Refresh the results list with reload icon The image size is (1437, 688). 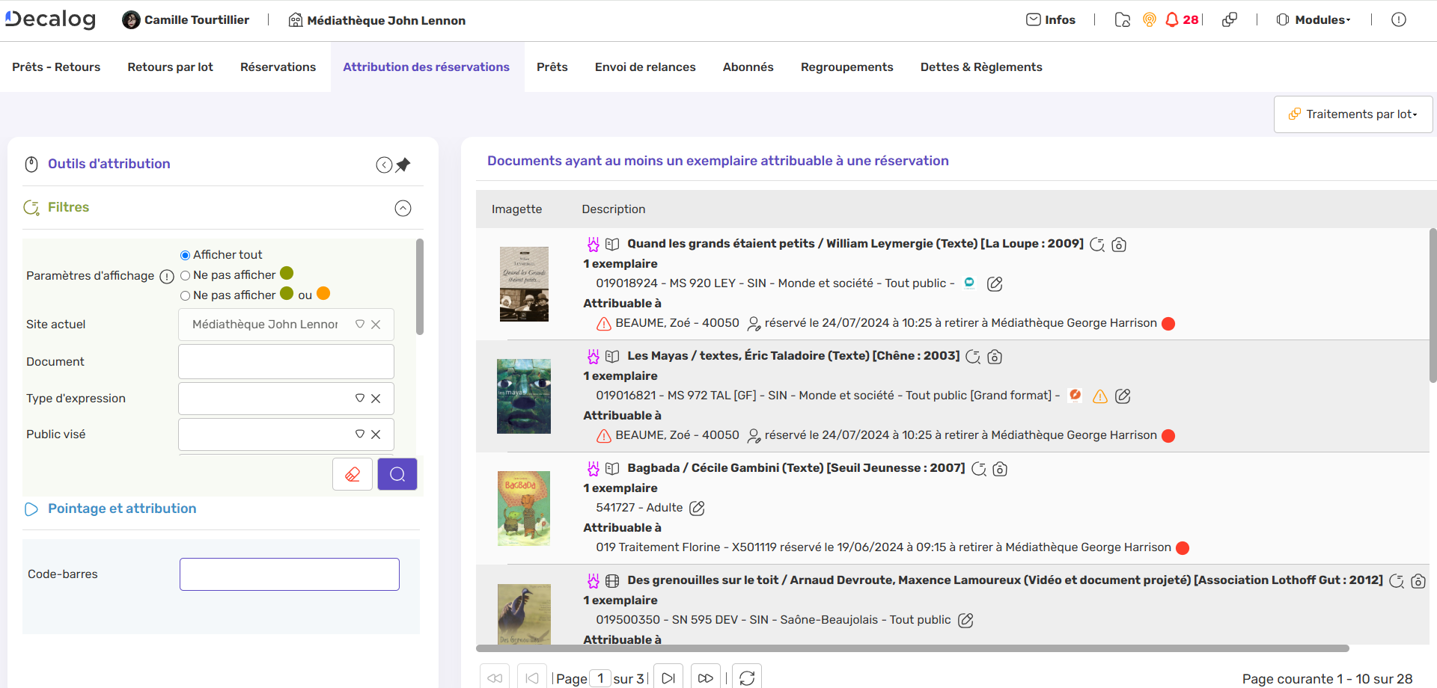[x=747, y=678]
